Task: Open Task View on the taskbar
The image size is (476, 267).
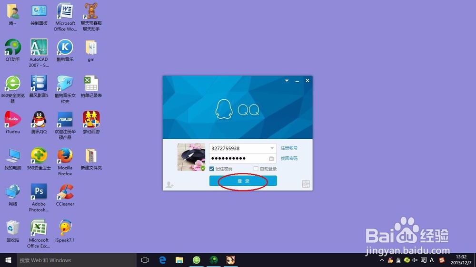Action: (x=145, y=260)
